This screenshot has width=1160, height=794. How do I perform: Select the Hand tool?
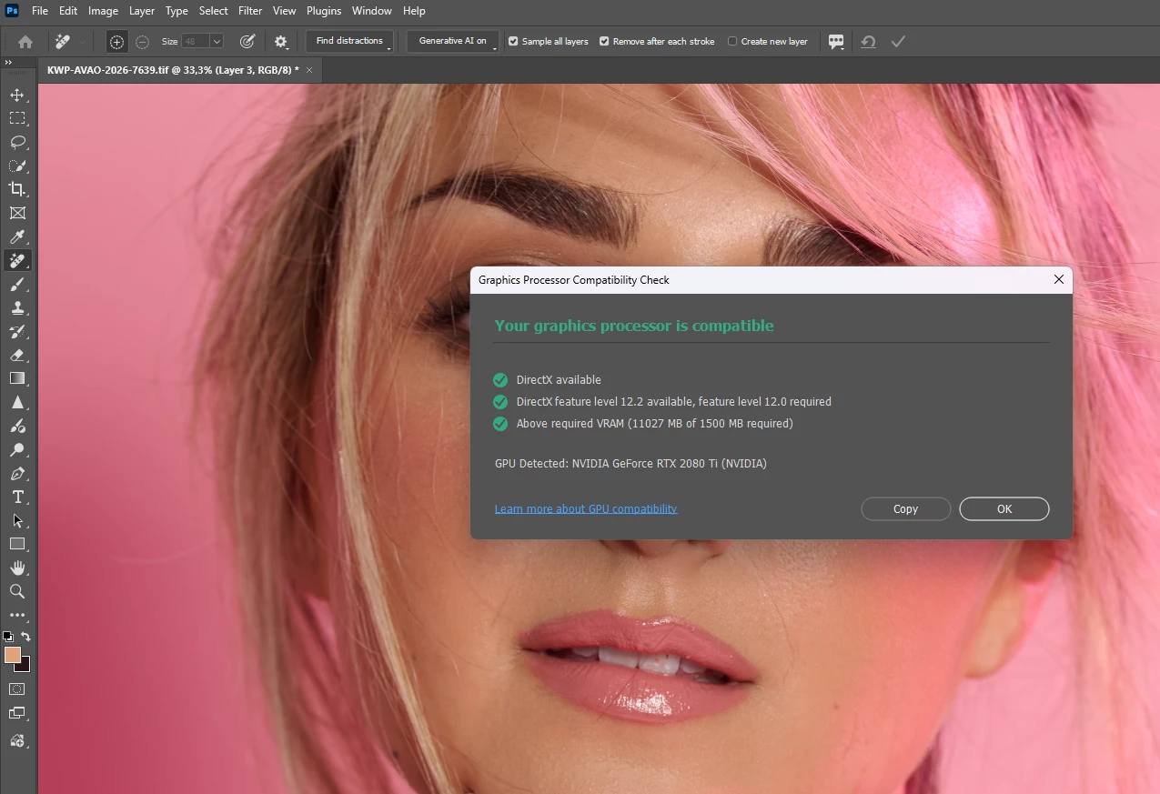click(17, 568)
